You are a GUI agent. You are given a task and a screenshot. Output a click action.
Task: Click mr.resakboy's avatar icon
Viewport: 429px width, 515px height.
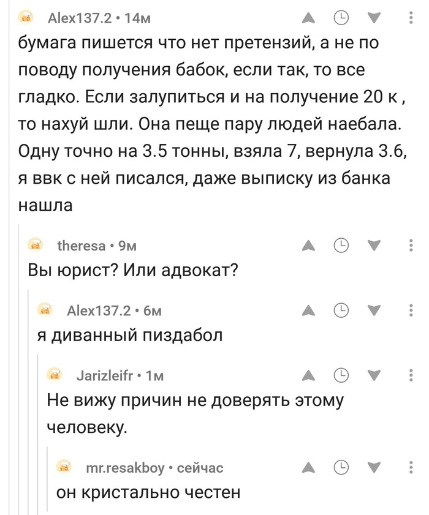coord(63,467)
